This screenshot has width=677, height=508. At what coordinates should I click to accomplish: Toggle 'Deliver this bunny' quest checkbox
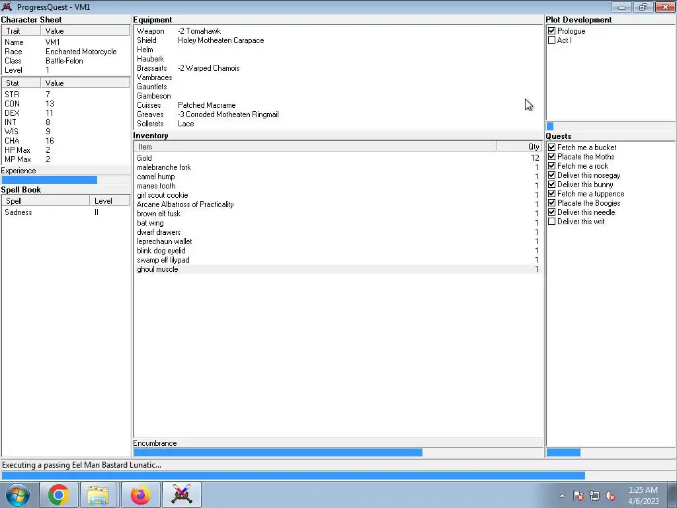pos(552,185)
